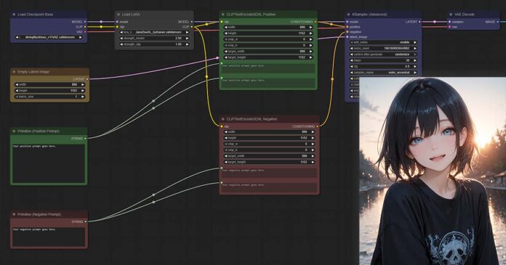Open the sampler_name dropdown showing euler_ancestral
The width and height of the screenshot is (506, 265).
[383, 73]
